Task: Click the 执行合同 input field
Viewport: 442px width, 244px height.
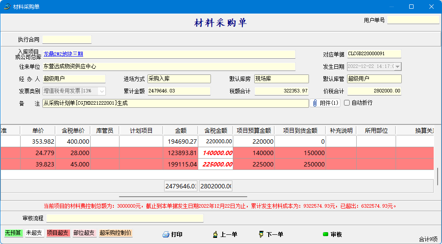Action: click(67, 39)
